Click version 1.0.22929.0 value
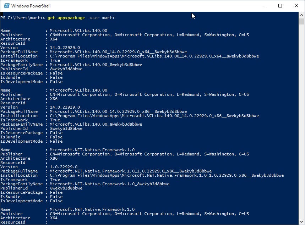This screenshot has width=305, height=225. [x=64, y=167]
